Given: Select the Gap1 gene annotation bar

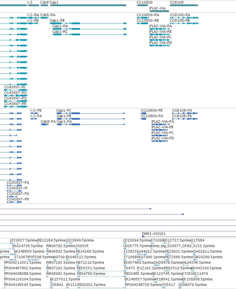Looking at the screenshot, I should 88,5.
